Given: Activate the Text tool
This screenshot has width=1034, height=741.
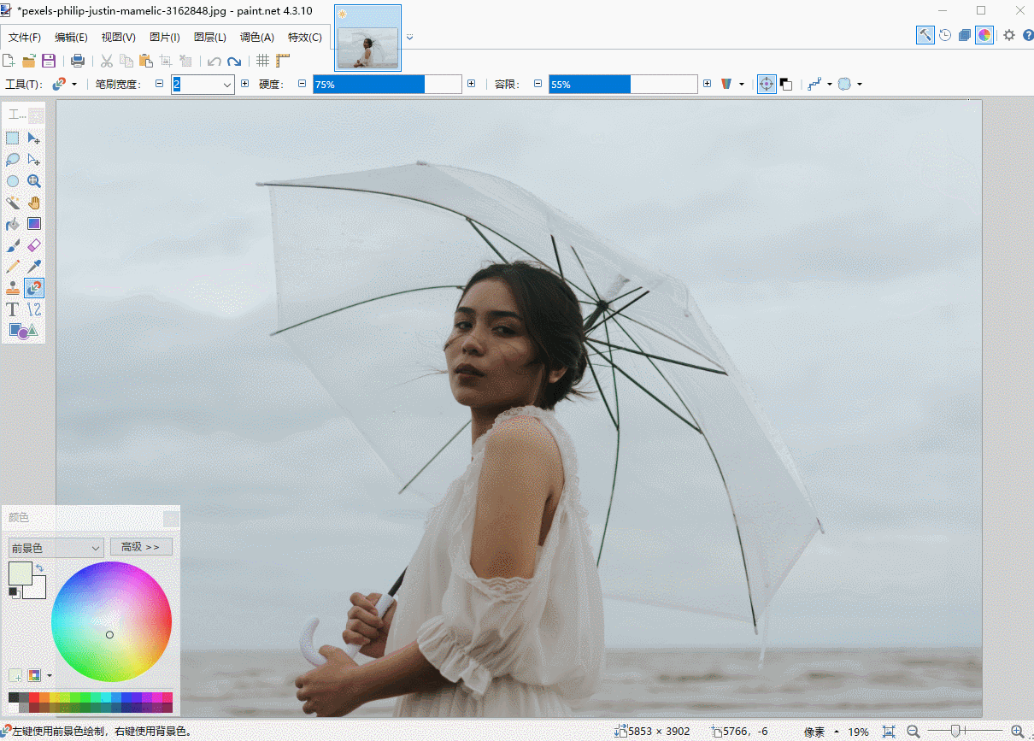Looking at the screenshot, I should click(x=13, y=309).
